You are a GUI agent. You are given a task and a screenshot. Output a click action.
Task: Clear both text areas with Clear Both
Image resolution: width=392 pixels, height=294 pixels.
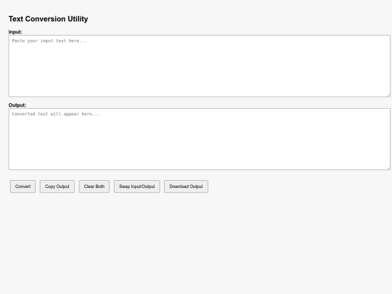(94, 187)
